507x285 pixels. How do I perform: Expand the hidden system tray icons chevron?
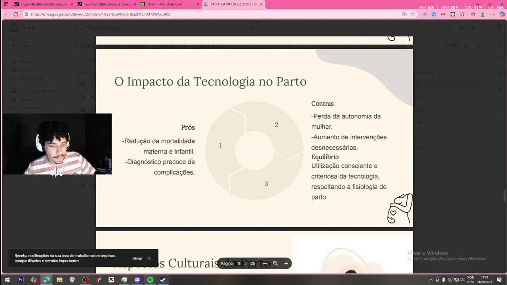point(431,280)
